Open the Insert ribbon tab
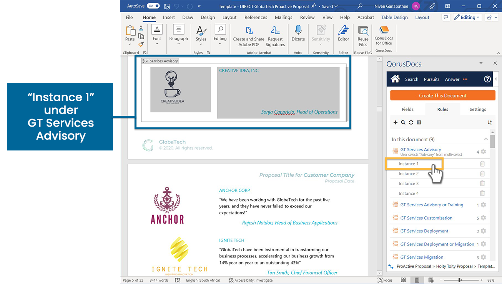 169,17
